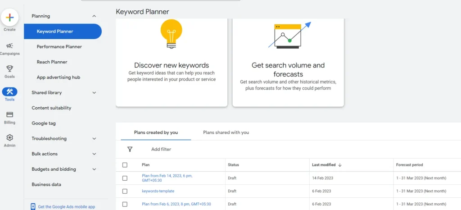
Task: Expand the Shared library section
Action: (x=94, y=93)
